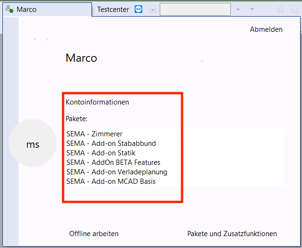Click the first of the three greyed house icons
Screen dimensions: 302x248
coord(266,9)
